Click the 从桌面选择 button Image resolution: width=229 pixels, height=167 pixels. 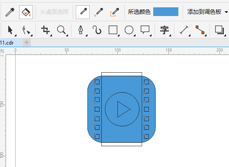[x=55, y=12]
